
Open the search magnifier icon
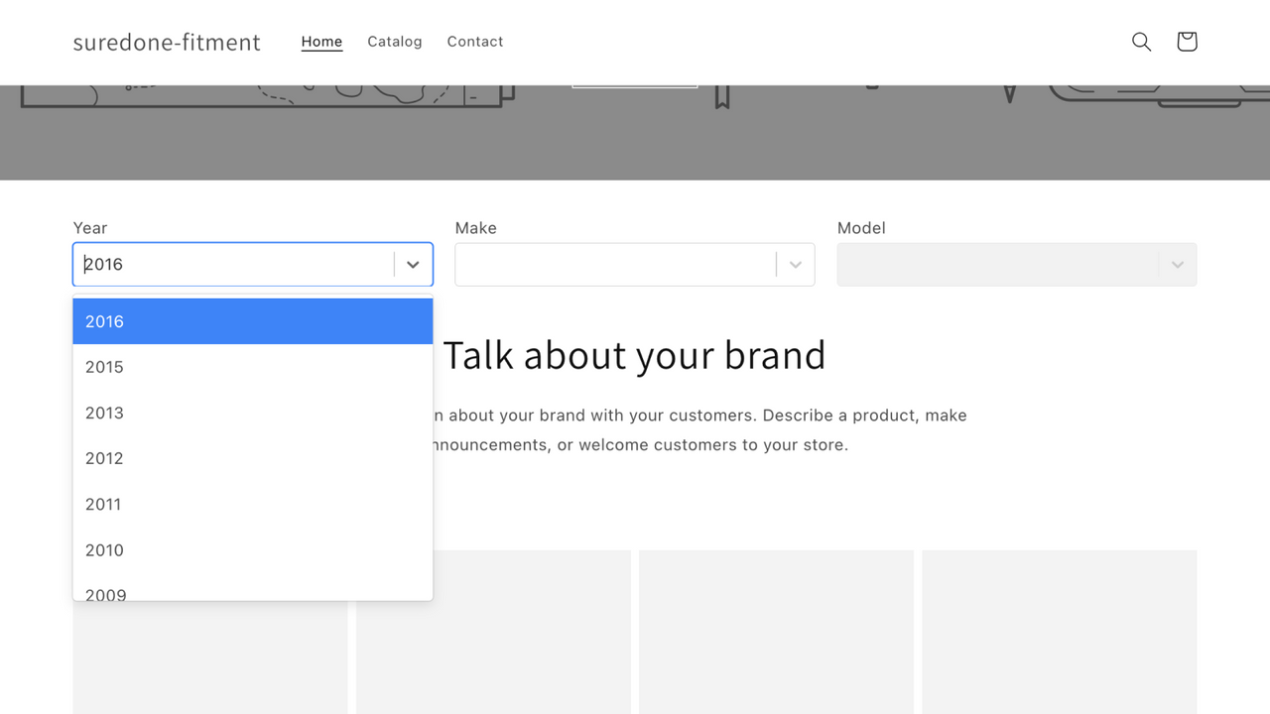pyautogui.click(x=1141, y=42)
